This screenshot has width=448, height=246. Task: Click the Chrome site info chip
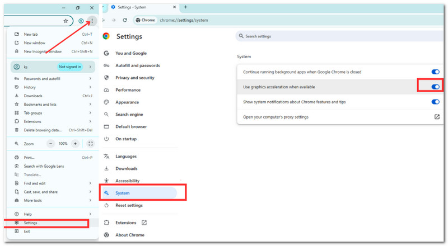146,20
